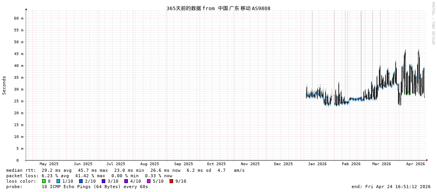Viewport: 437px width, 192px height.
Task: Click the Apr 2026 x-axis label
Action: pos(415,164)
